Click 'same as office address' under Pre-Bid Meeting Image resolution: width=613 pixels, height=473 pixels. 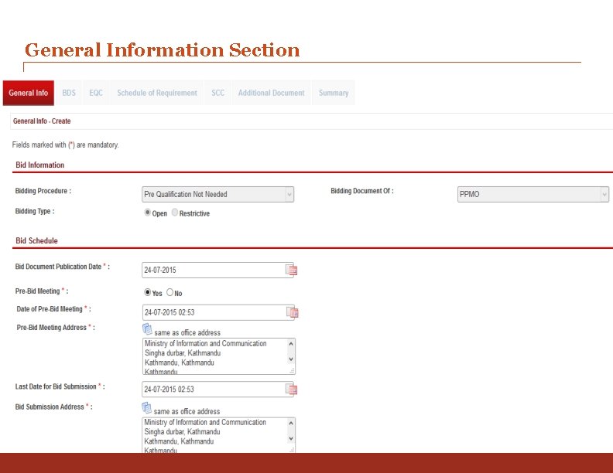(x=187, y=332)
